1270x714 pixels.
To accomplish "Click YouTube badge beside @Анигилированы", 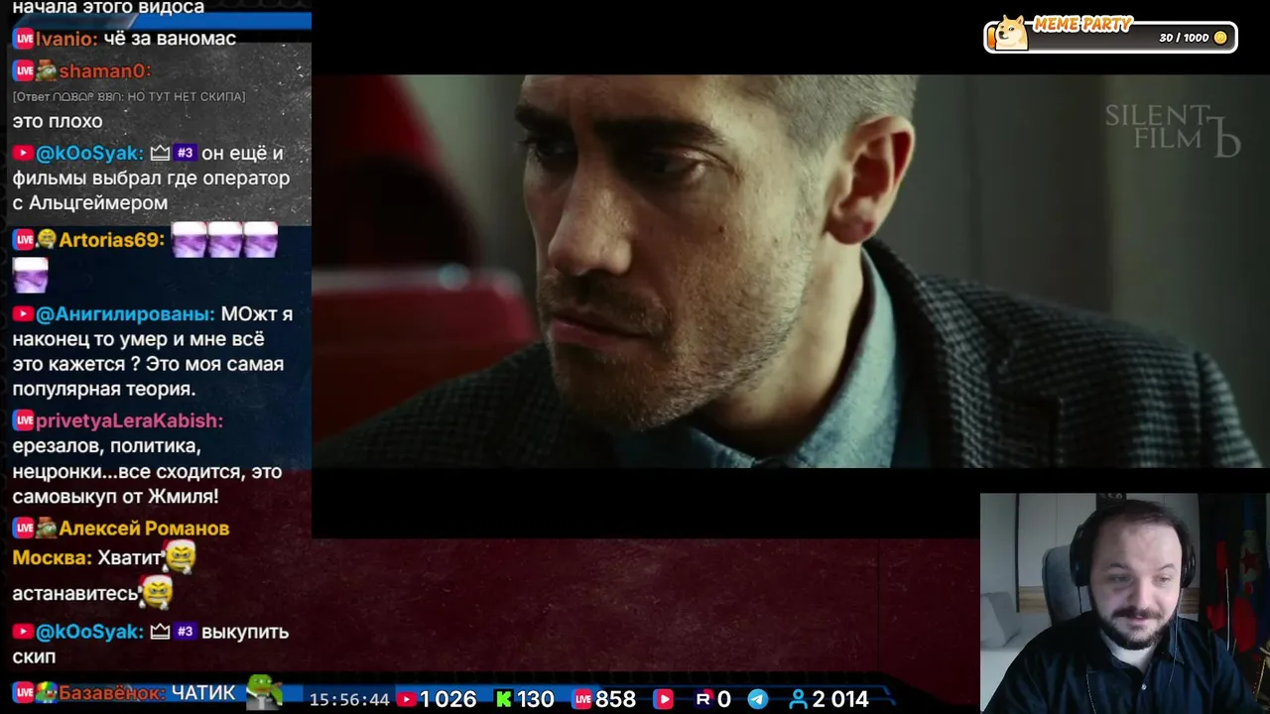I will click(x=23, y=314).
